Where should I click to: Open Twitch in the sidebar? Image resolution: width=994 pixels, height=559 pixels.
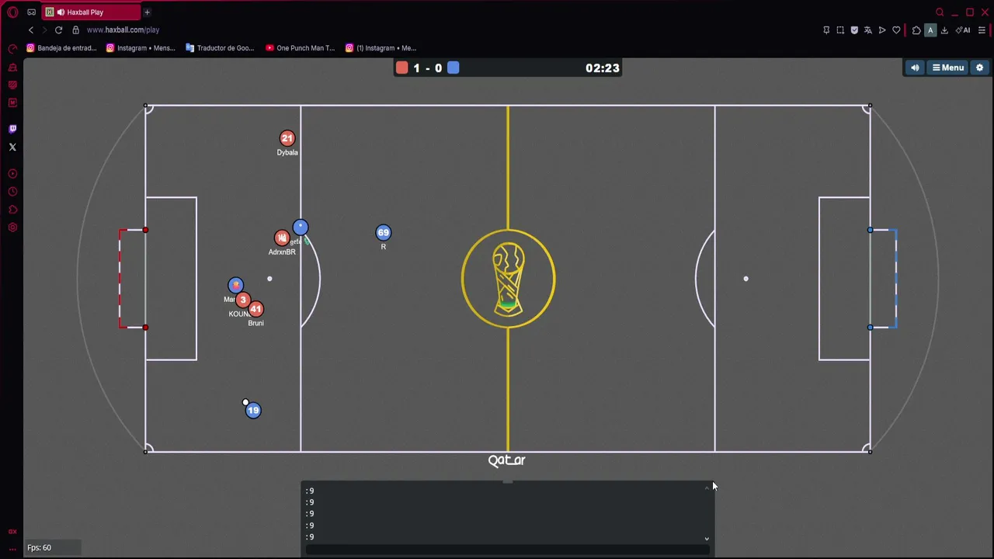[x=12, y=129]
